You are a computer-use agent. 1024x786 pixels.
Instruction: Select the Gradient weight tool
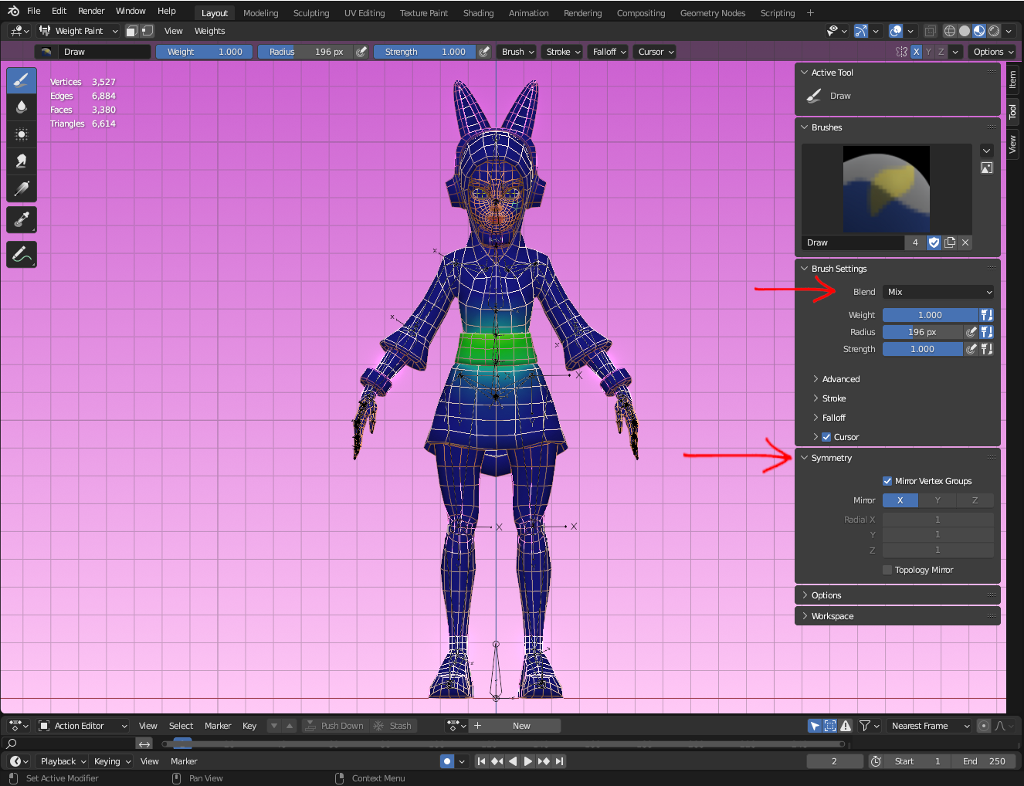pyautogui.click(x=22, y=188)
